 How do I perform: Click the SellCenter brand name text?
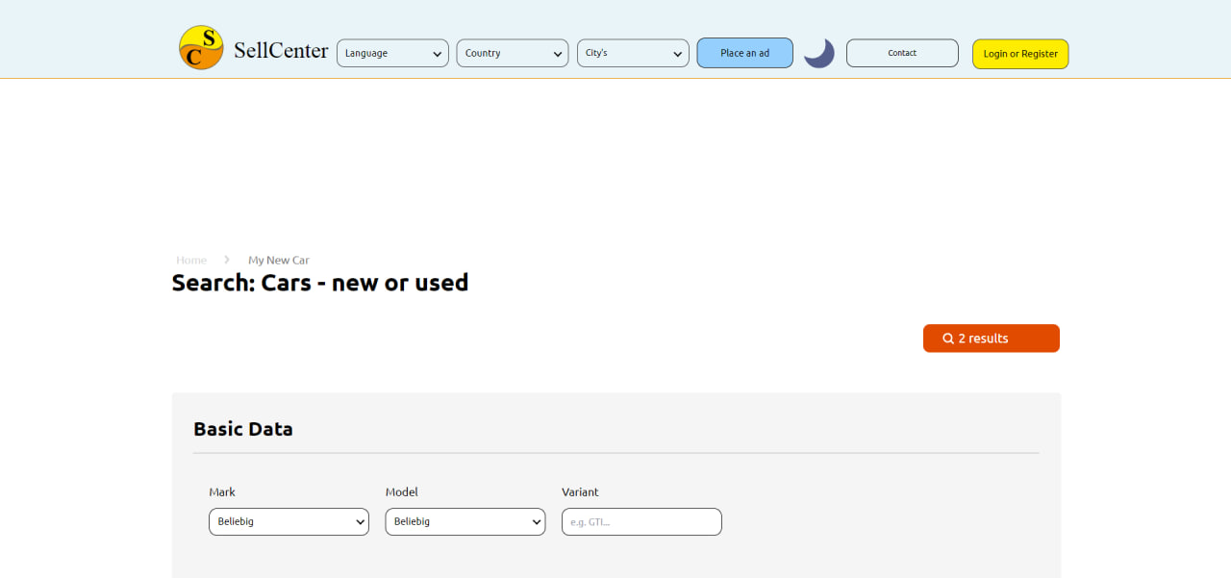(281, 50)
